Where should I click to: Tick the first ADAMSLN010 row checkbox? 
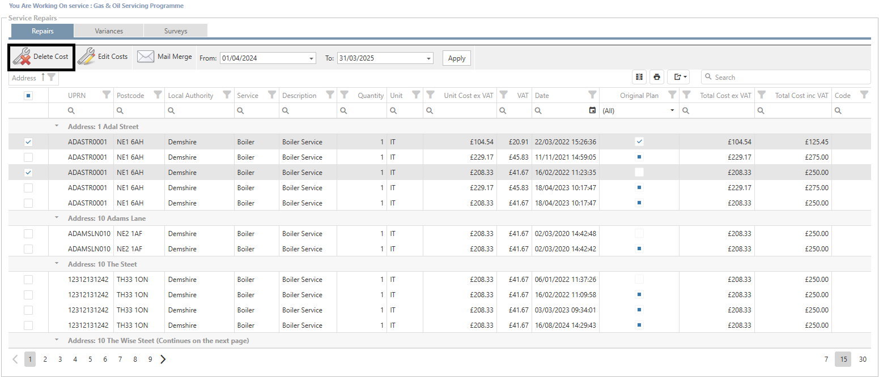click(28, 234)
